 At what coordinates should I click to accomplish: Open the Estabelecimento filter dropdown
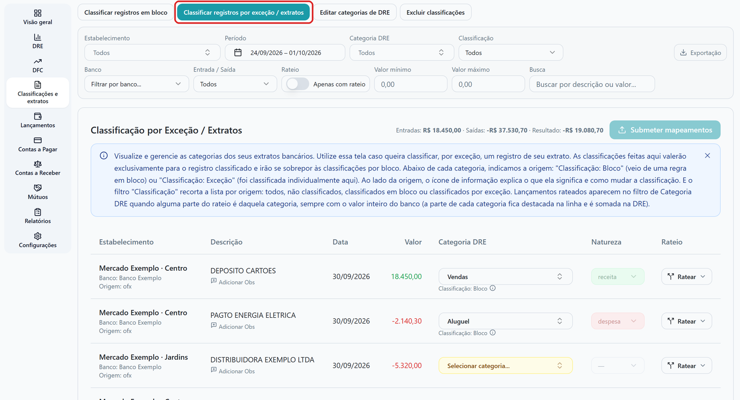(x=152, y=53)
